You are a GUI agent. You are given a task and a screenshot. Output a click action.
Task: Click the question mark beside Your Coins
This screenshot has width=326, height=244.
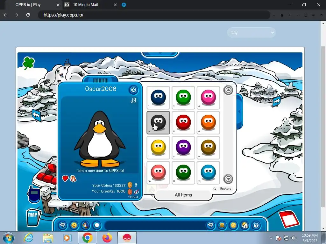136,185
